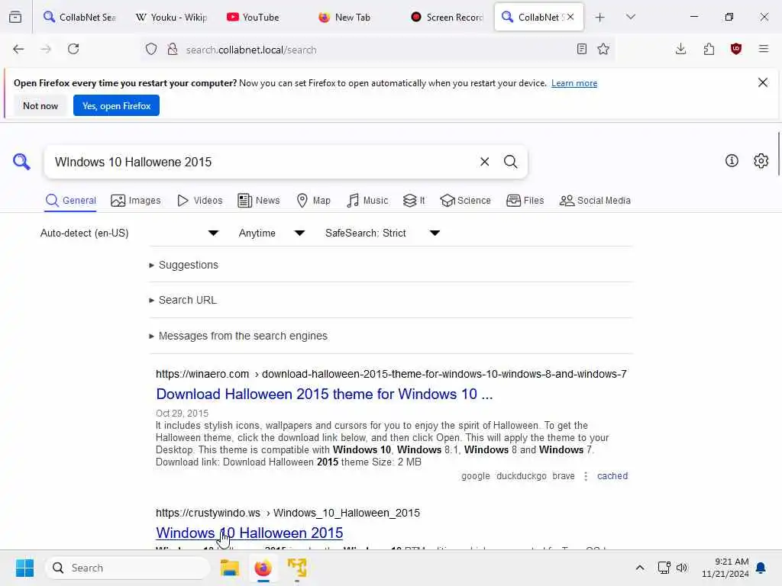Open volume control tray icon
Screen dimensions: 782x586
pyautogui.click(x=682, y=568)
